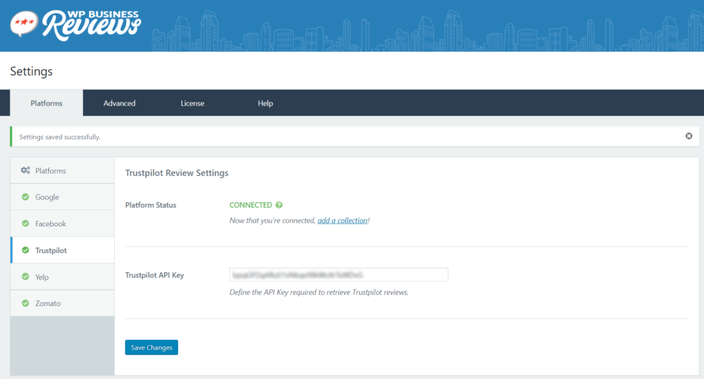Click the Save Changes button
The height and width of the screenshot is (379, 704).
pos(151,347)
